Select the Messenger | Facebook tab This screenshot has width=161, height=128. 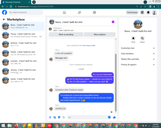[16, 2]
